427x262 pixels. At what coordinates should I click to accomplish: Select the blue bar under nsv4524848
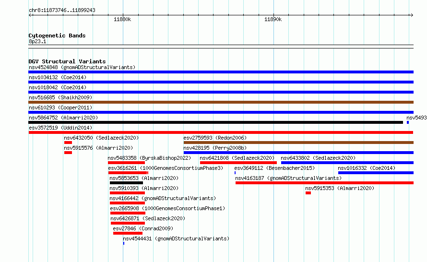click(x=221, y=72)
